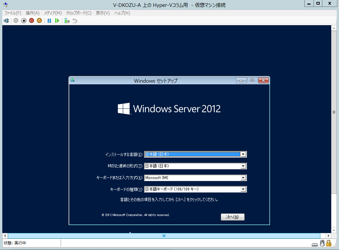Screen dimensions: 339x250
Task: Click the Revert undo arrow icon
Action: tap(75, 21)
